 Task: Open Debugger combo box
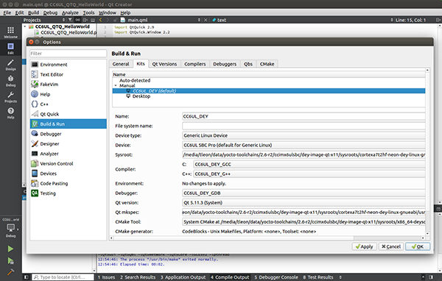click(304, 193)
